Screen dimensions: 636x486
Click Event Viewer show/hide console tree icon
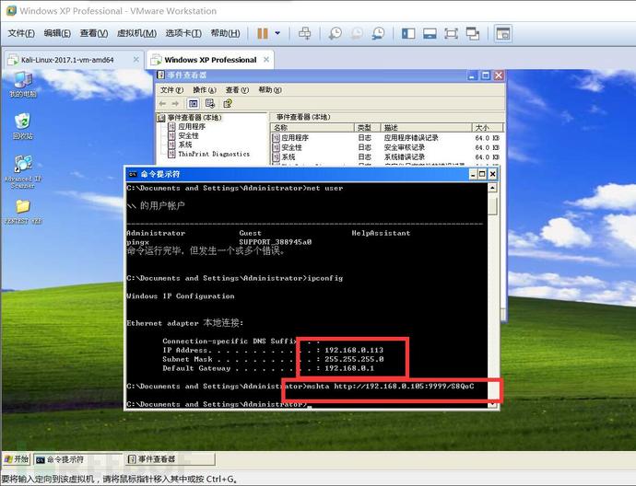(193, 104)
